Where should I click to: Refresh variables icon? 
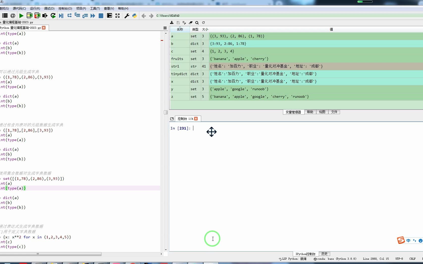tap(203, 23)
